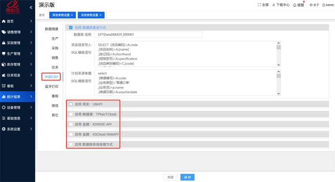Close the 系统参数设置 tab with its X
335x182 pixels.
coord(100,15)
